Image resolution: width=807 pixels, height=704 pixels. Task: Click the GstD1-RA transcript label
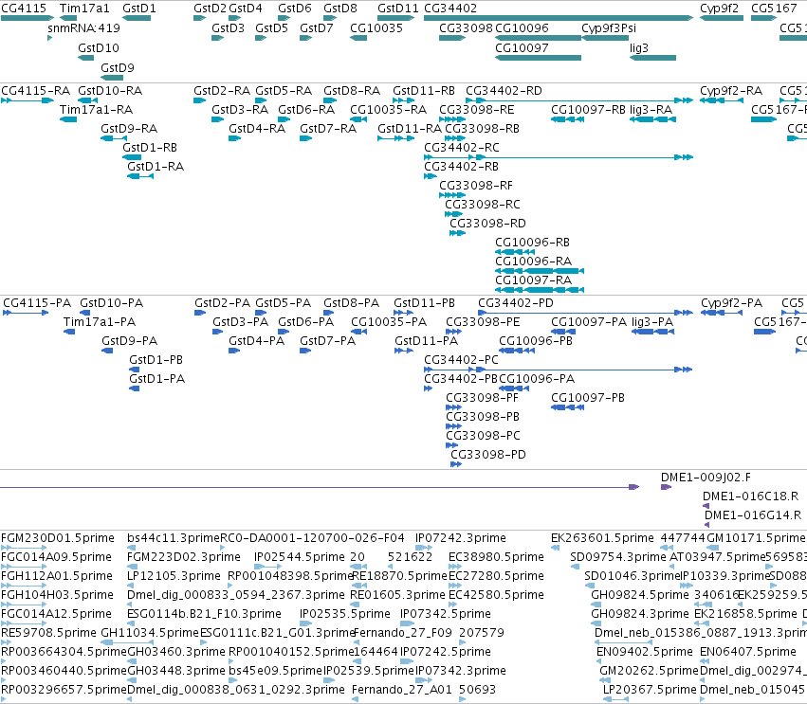tap(156, 167)
